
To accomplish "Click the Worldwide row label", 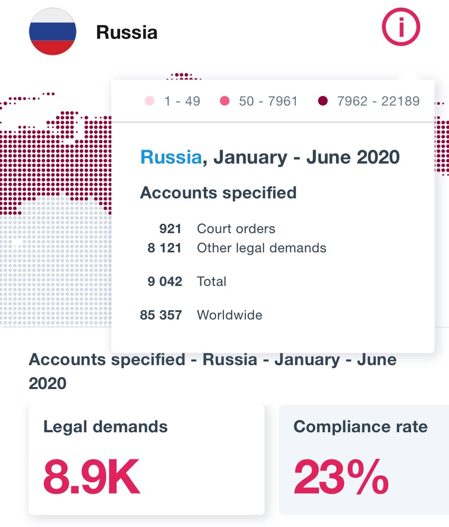I will coord(229,315).
